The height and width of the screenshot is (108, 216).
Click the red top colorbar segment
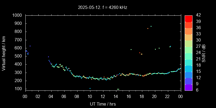pyautogui.click(x=188, y=18)
